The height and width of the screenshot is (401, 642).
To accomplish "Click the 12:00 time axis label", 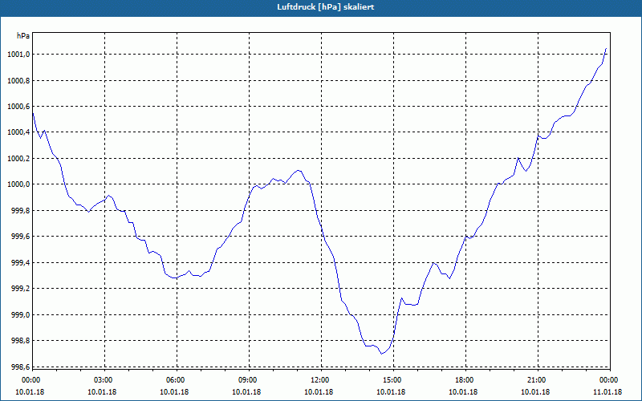I will click(321, 380).
